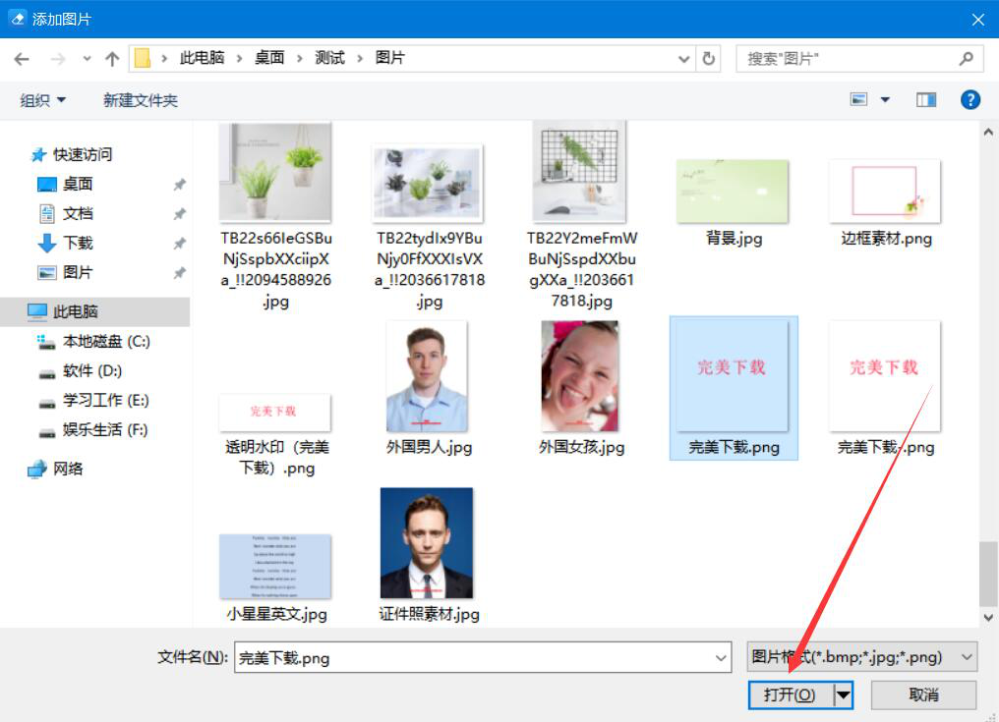999x722 pixels.
Task: Click the 取消 button
Action: pyautogui.click(x=923, y=694)
